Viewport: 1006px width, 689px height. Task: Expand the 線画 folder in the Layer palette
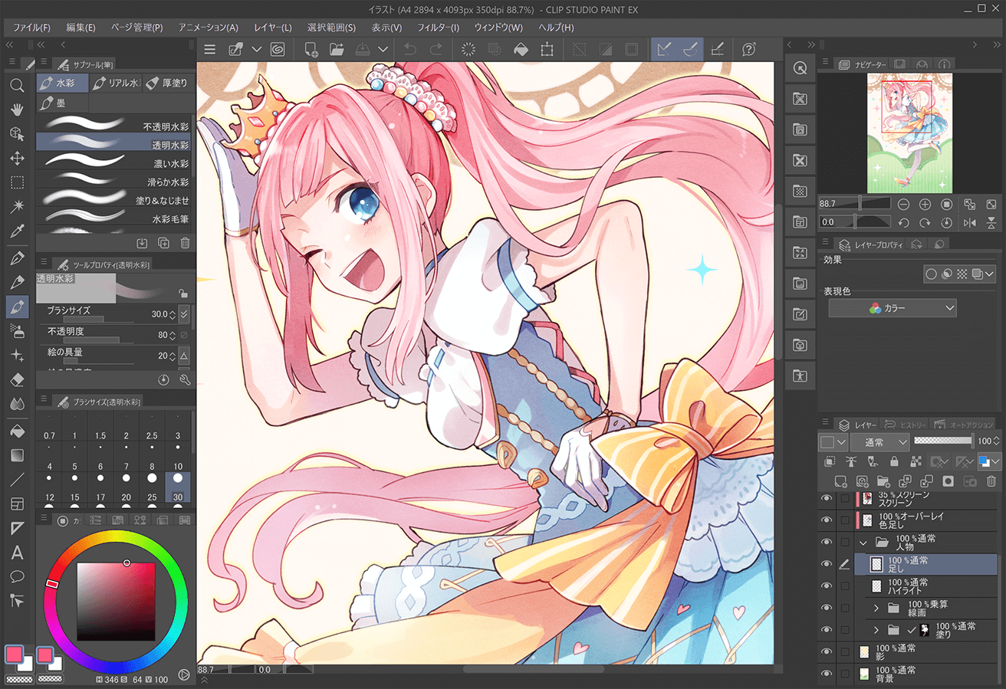[x=876, y=608]
